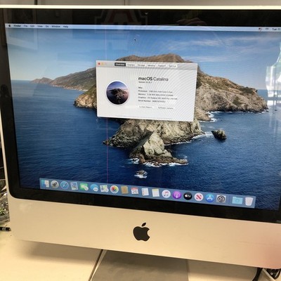Open Notes yellow pad icon in dock

(155, 192)
